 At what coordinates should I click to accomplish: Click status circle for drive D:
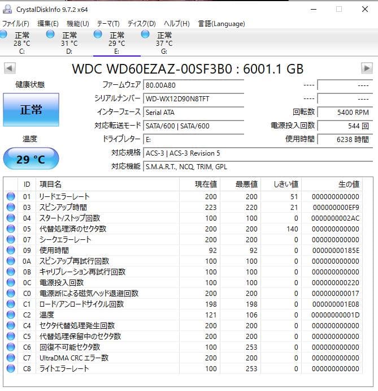point(50,34)
